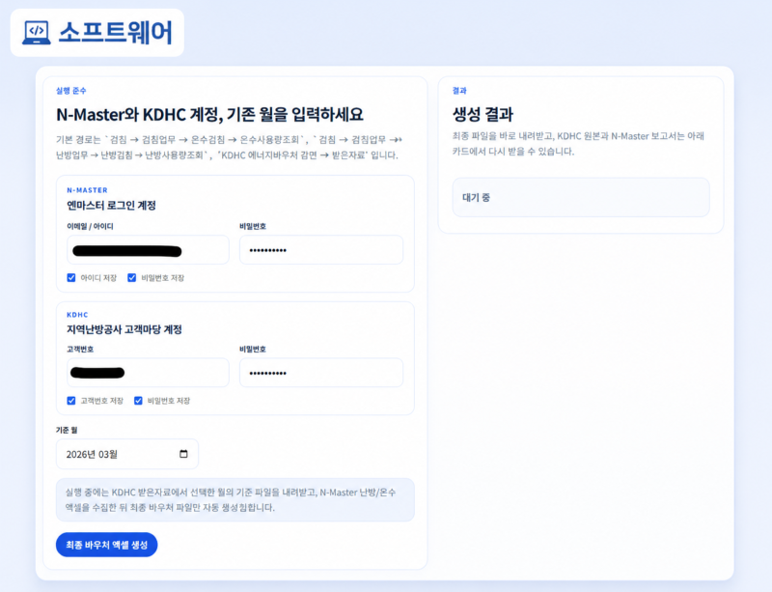
Task: Click the N-MASTER section label
Action: click(87, 190)
